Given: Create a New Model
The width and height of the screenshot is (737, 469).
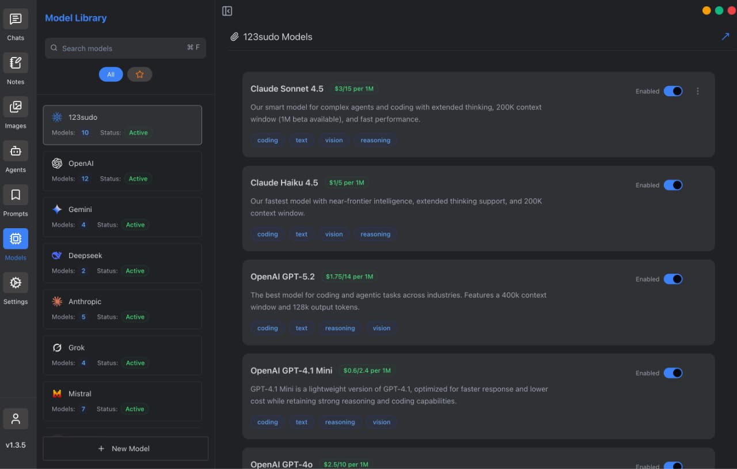Looking at the screenshot, I should coord(125,448).
